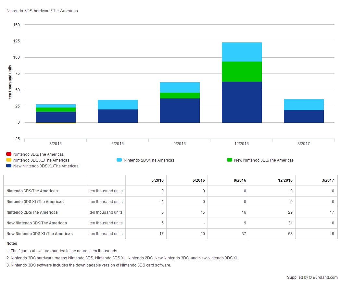Click the '6/2016' x-axis label
This screenshot has height=283, width=341.
pos(118,143)
